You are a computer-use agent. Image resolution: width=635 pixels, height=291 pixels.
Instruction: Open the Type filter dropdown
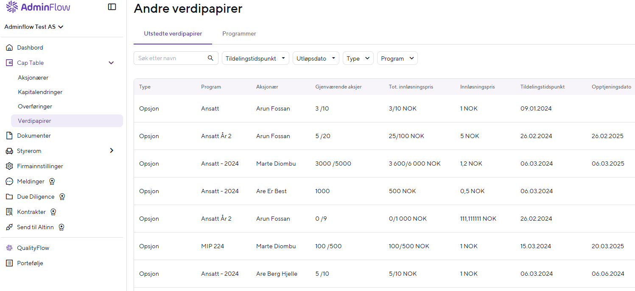pos(358,58)
